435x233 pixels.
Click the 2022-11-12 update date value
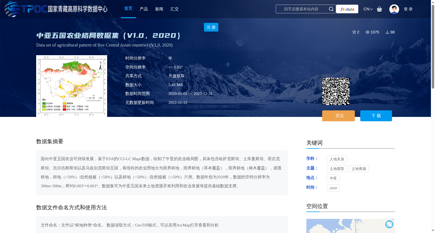tap(178, 102)
